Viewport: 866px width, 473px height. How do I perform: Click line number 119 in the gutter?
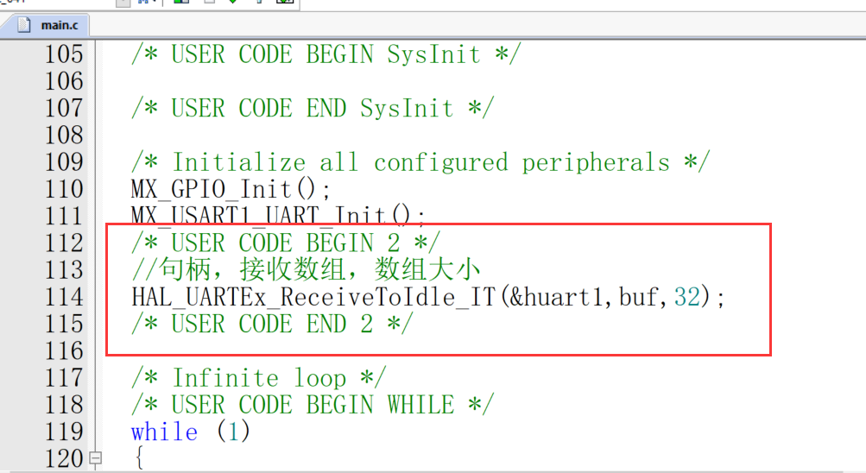[64, 432]
